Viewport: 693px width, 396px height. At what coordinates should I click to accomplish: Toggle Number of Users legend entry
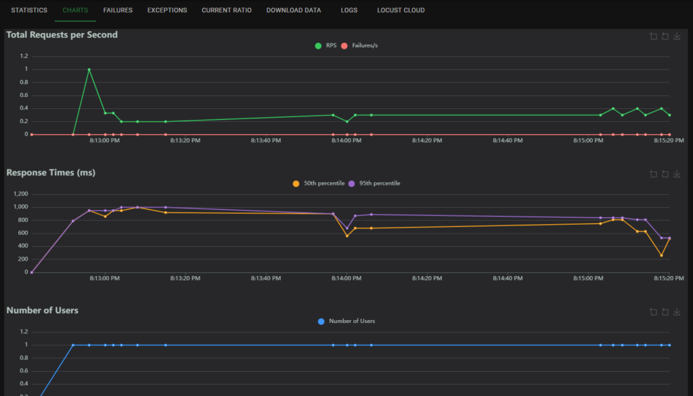(346, 321)
